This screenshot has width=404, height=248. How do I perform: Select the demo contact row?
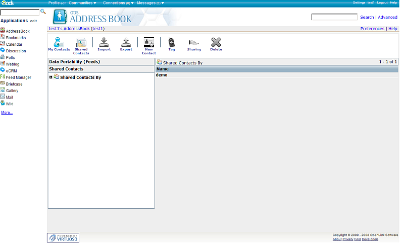162,75
